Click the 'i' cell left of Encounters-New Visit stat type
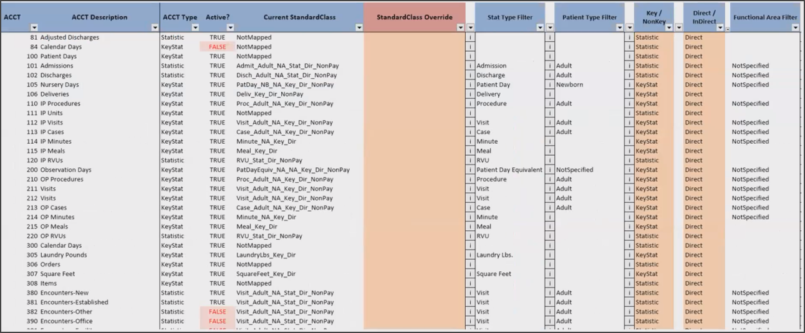Screen dimensions: 805x333 pyautogui.click(x=470, y=293)
